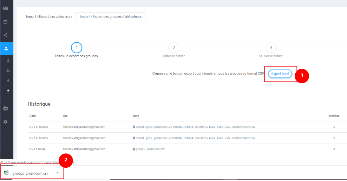
Task: Click the Excel file icon in download bar
Action: click(x=6, y=173)
